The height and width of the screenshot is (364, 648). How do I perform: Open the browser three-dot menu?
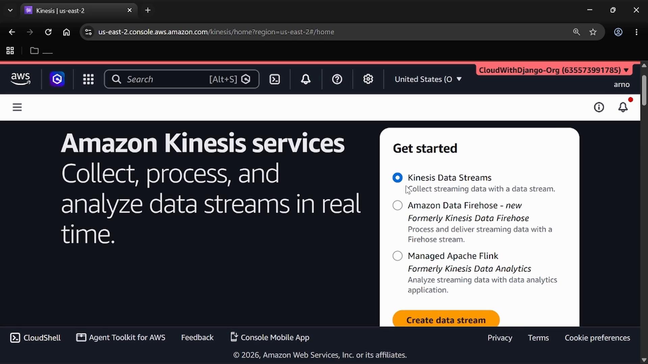point(637,32)
